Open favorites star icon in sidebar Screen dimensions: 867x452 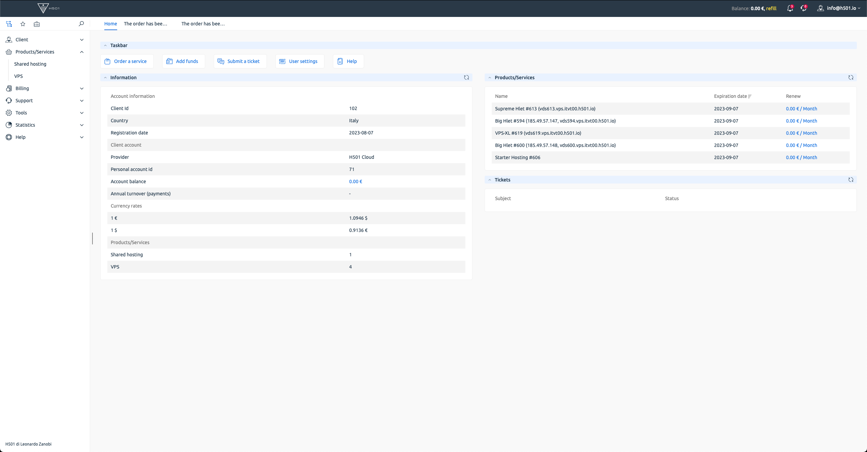pos(23,24)
